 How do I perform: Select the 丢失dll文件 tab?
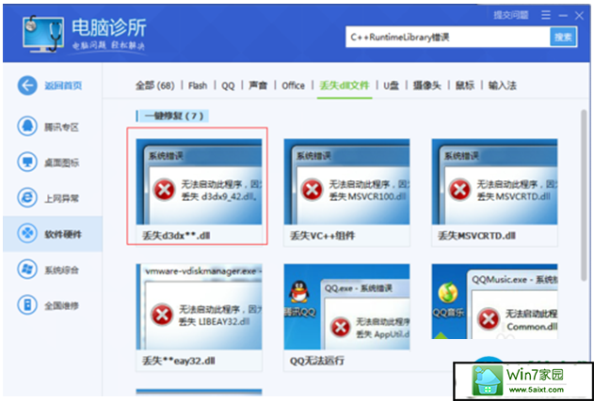click(x=345, y=85)
